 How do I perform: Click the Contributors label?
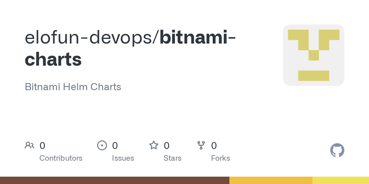pyautogui.click(x=61, y=158)
